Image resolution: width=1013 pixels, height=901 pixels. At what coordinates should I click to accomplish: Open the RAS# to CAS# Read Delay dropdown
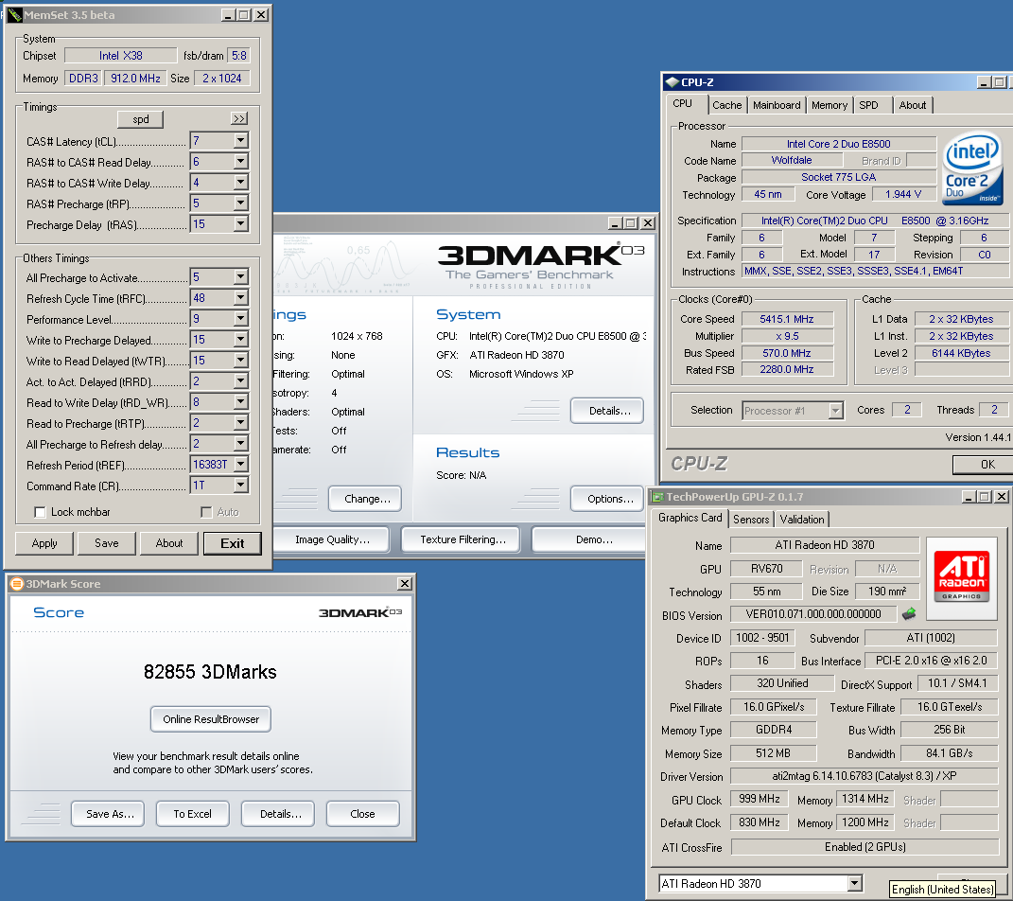[x=240, y=162]
